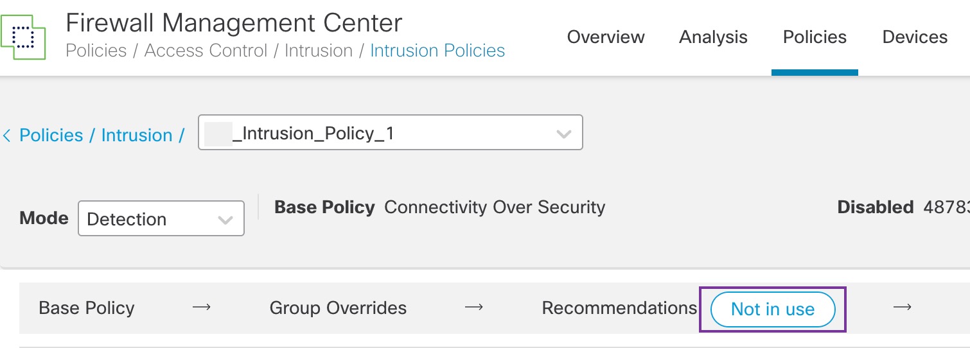
Task: Click the chevron inside the Detection mode box
Action: coord(225,220)
